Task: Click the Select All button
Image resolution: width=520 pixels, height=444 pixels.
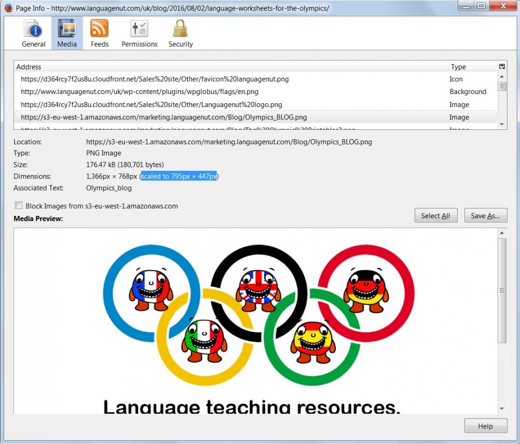Action: (435, 216)
